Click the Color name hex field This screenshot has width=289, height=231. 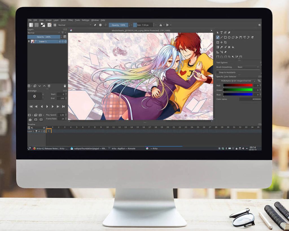(x=250, y=99)
